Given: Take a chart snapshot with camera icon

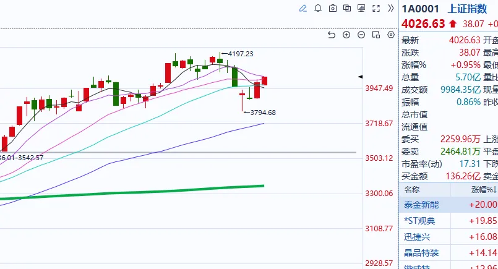Looking at the screenshot, I should (x=333, y=8).
